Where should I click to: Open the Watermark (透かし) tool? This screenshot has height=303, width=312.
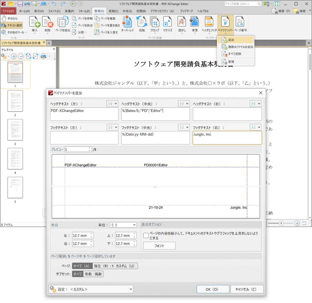(182, 22)
